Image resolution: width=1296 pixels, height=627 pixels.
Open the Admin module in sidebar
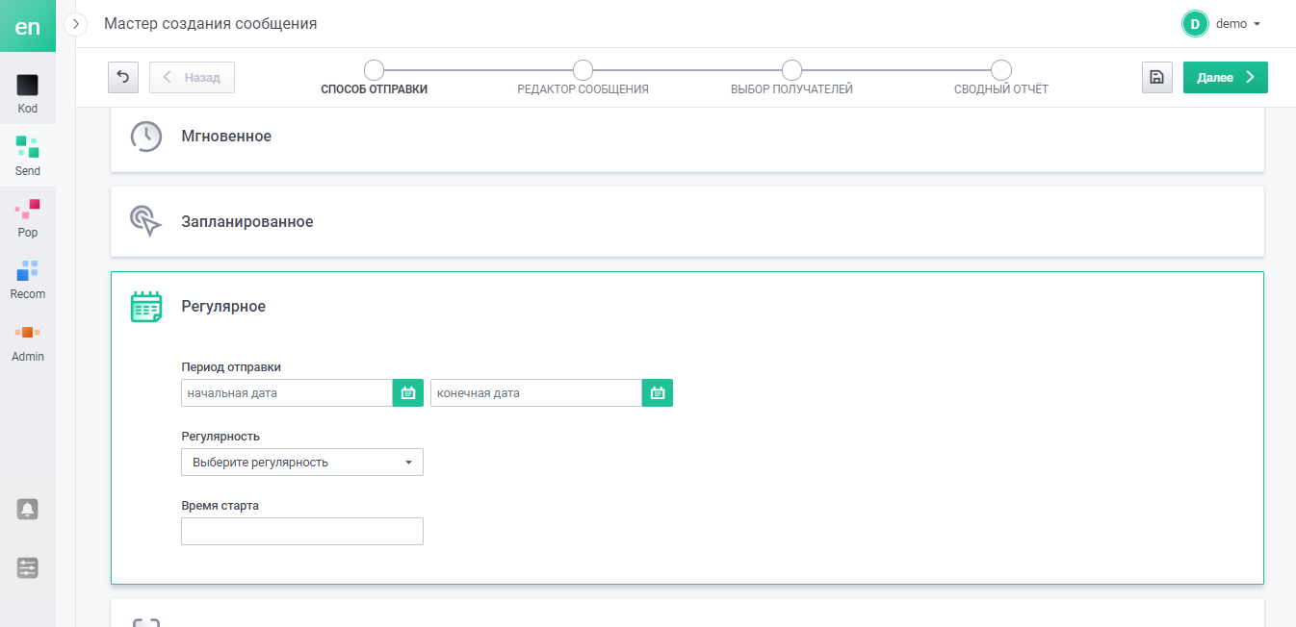click(x=28, y=341)
